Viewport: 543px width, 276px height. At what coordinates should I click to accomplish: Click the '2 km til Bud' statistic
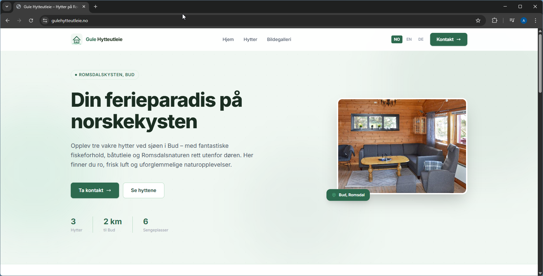coord(113,225)
